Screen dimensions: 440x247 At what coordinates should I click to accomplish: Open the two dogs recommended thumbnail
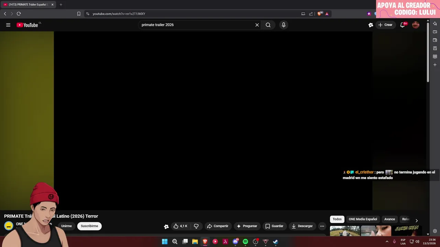pyautogui.click(x=345, y=231)
